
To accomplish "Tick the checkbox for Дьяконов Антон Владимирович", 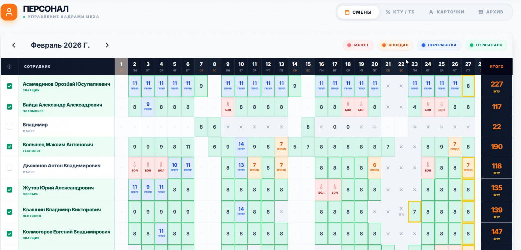I will click(9, 168).
